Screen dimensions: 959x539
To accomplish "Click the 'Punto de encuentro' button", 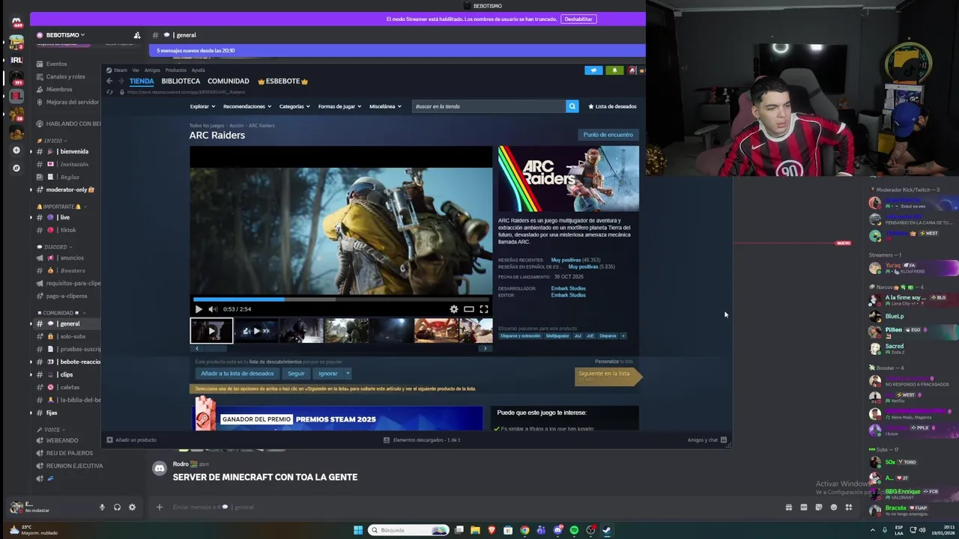I will point(608,135).
